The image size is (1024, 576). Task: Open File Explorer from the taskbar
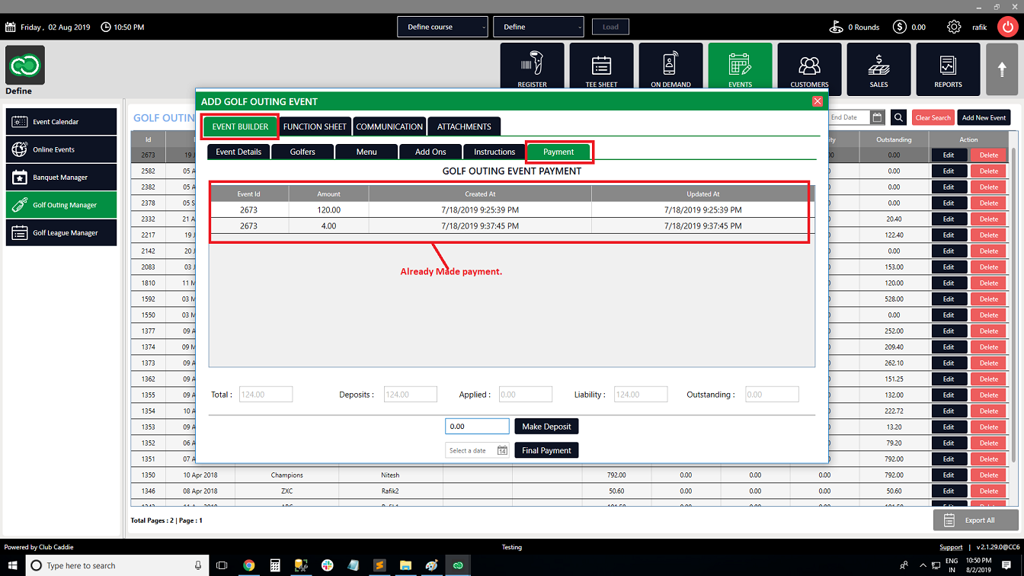click(406, 565)
